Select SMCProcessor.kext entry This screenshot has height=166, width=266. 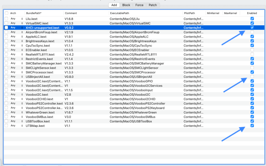click(x=39, y=72)
